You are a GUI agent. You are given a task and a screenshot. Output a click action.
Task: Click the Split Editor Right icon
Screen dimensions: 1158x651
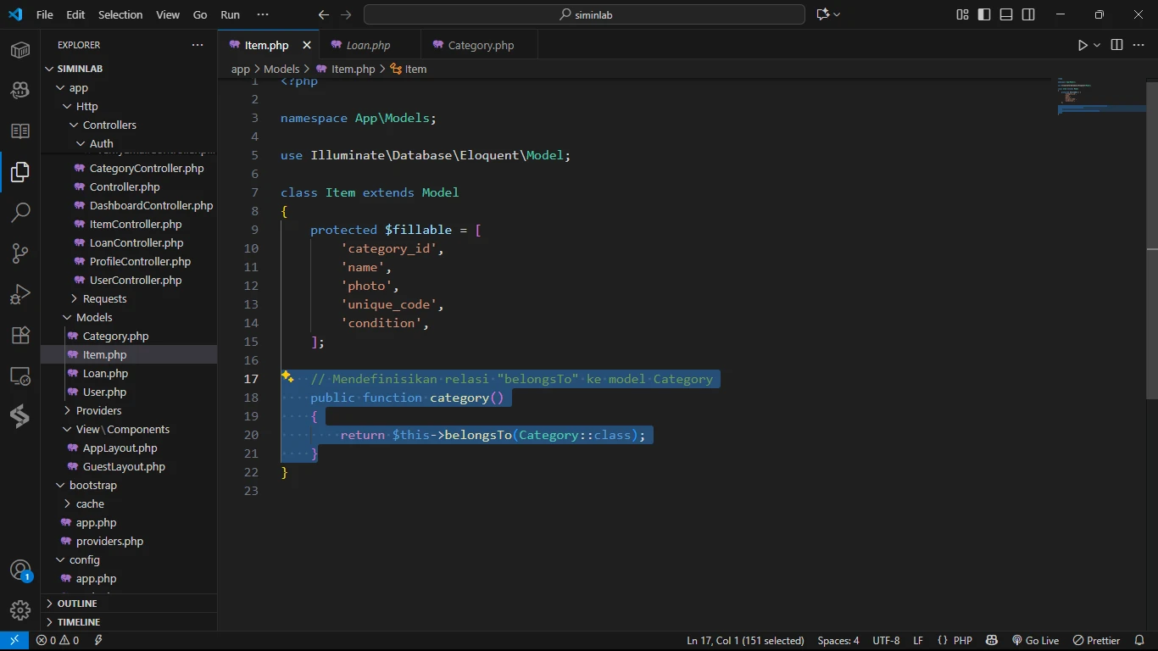1116,45
